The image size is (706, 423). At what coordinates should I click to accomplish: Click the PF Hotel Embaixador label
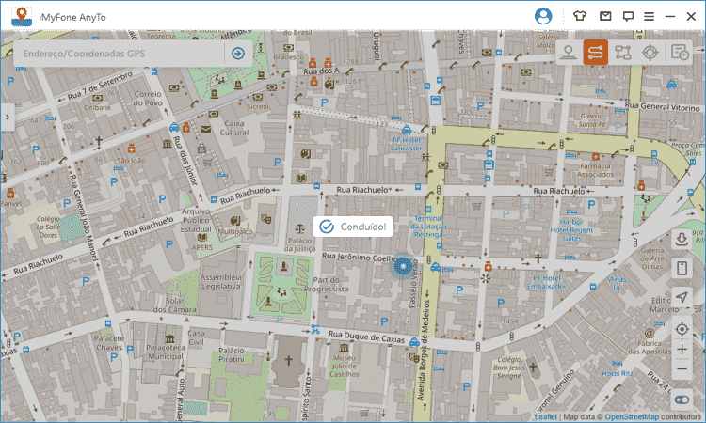[x=546, y=282]
